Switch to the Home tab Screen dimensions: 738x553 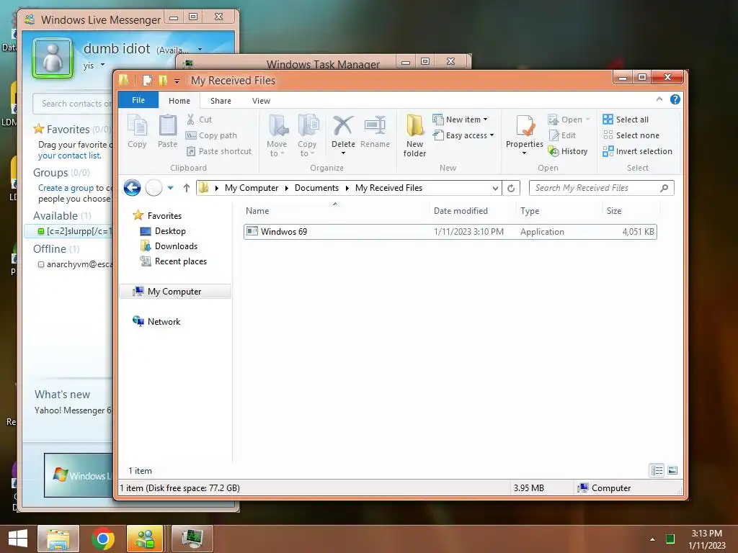(x=179, y=101)
